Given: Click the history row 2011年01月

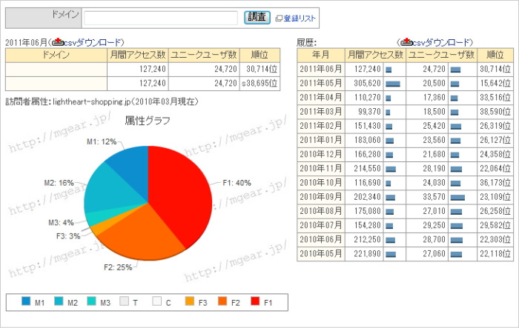Looking at the screenshot, I should pyautogui.click(x=405, y=140).
